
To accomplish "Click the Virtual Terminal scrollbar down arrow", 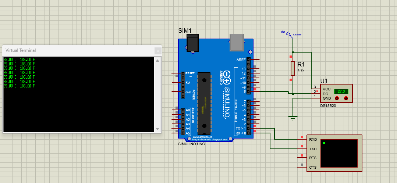I will click(157, 129).
